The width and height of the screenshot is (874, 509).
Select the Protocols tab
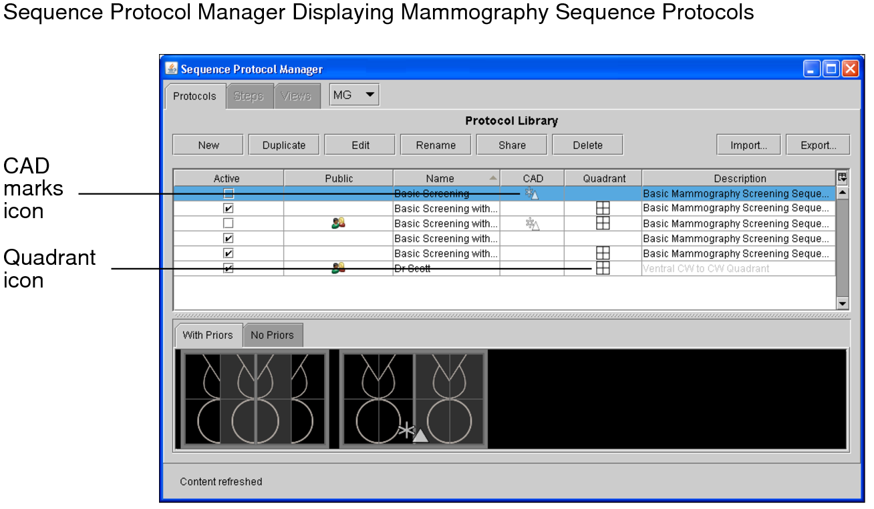(194, 96)
